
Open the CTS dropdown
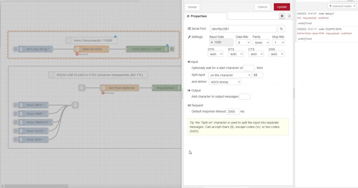coord(256,54)
